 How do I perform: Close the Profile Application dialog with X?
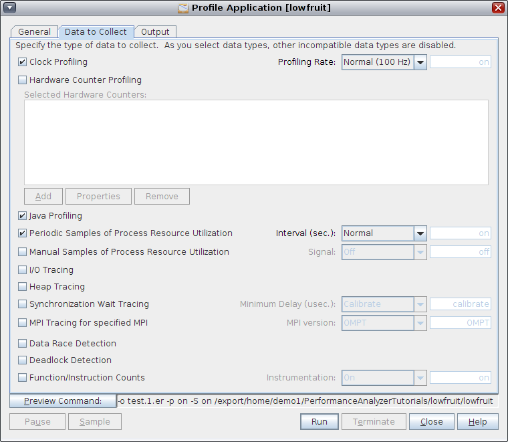pyautogui.click(x=497, y=7)
